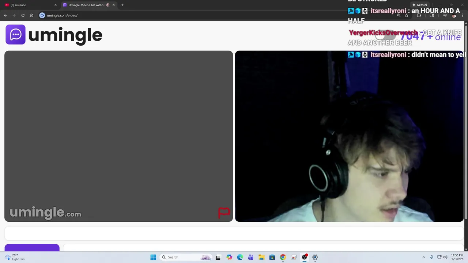The width and height of the screenshot is (468, 263).
Task: Open Microsoft Store from the taskbar
Action: tap(272, 257)
